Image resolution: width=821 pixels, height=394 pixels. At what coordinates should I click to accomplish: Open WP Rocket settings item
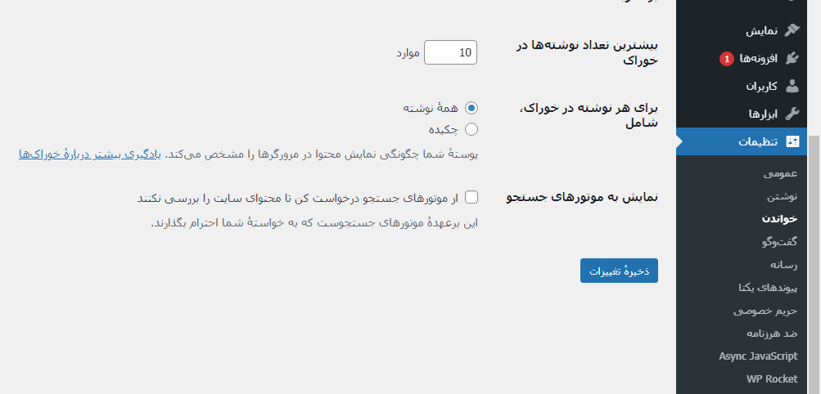pos(772,378)
